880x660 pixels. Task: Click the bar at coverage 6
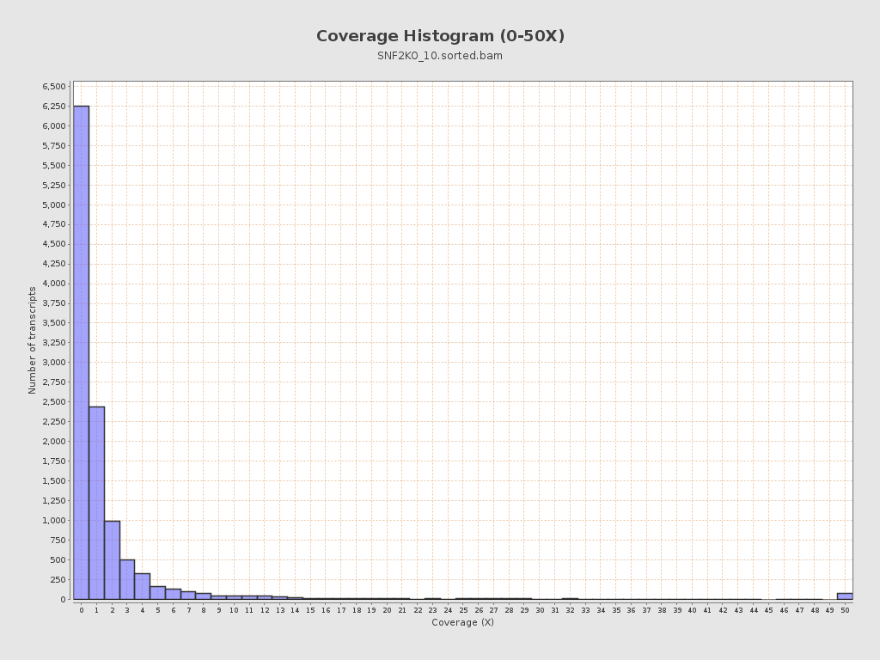[173, 594]
